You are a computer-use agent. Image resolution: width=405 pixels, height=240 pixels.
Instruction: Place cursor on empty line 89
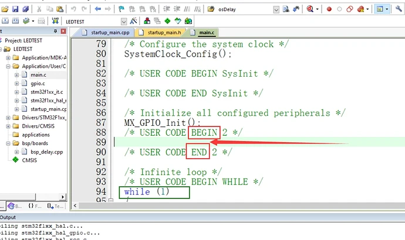coord(235,142)
